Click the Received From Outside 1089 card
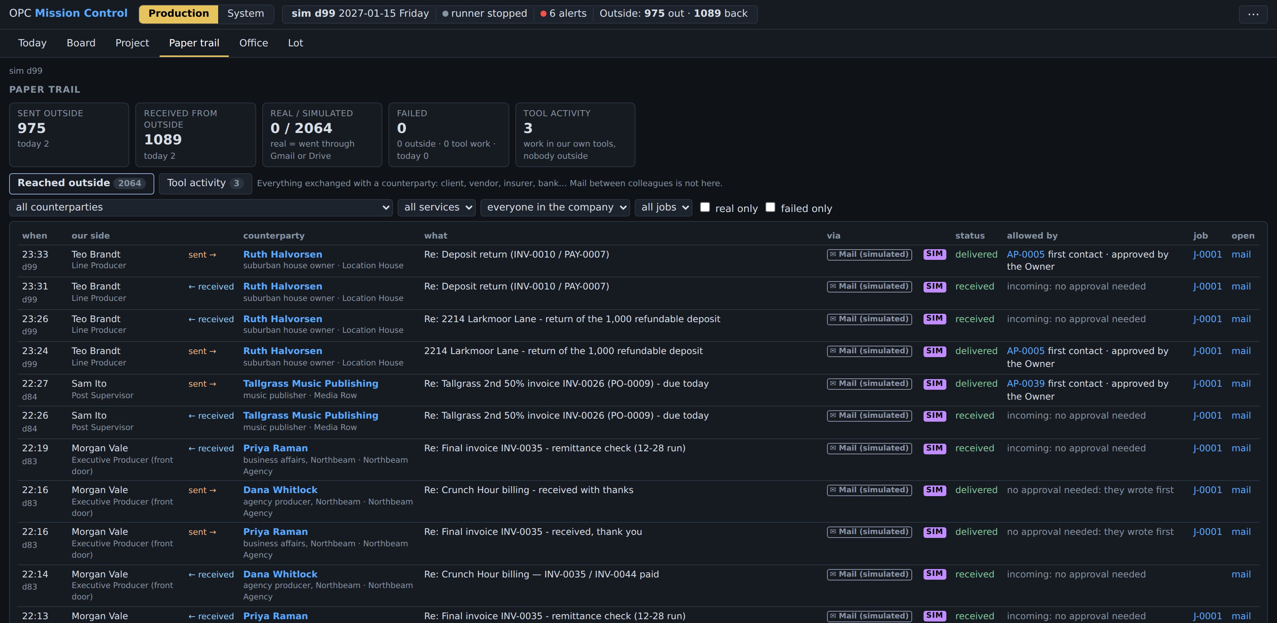Screen dimensions: 1277x623 click(195, 135)
